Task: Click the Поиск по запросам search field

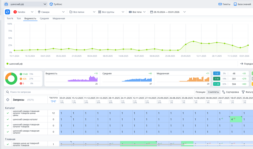Action: click(x=32, y=92)
